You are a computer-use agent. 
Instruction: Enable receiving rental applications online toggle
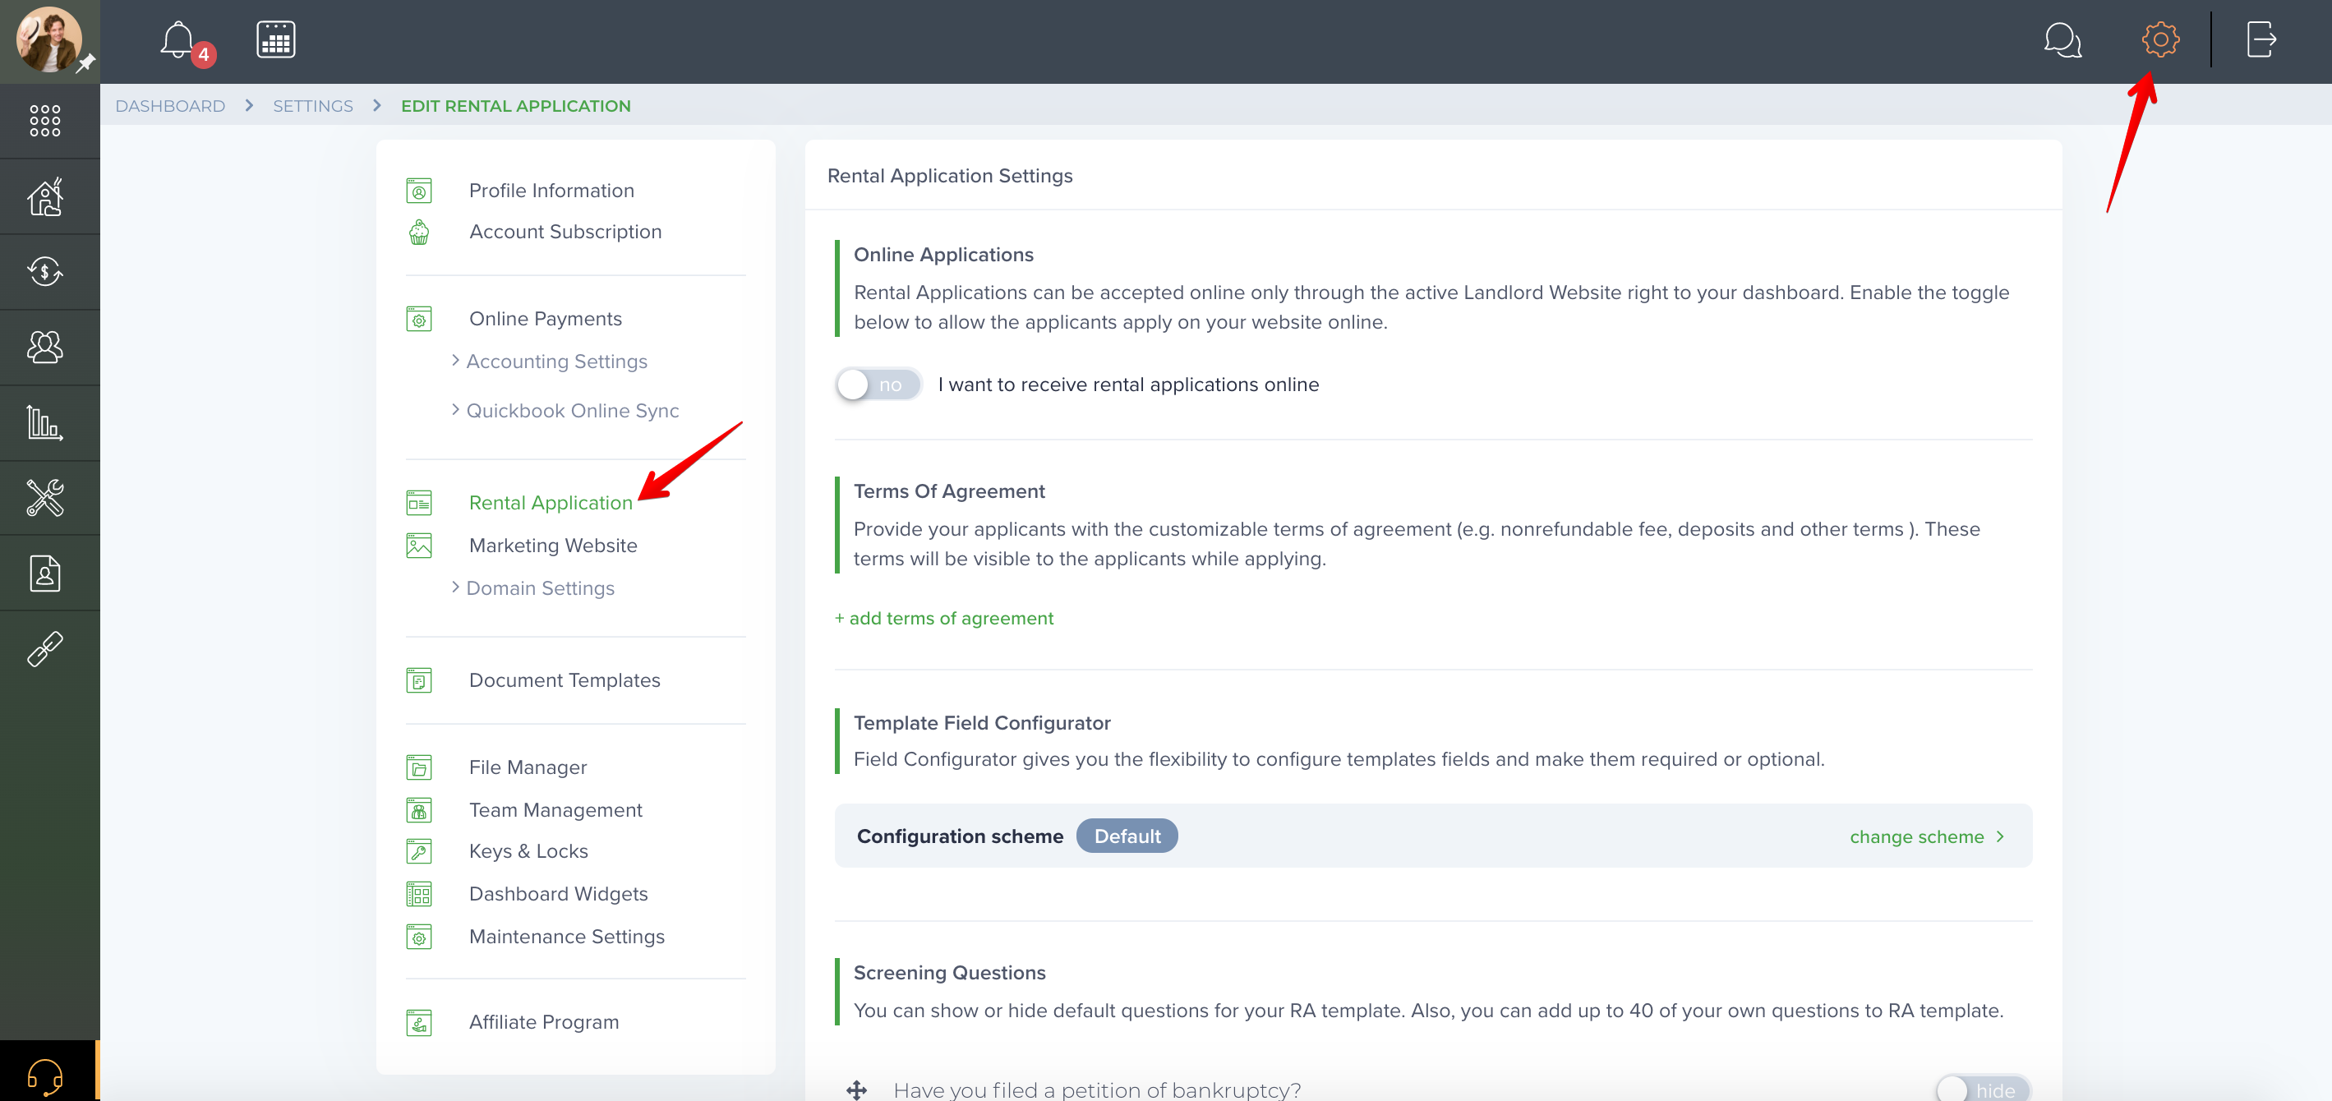(878, 385)
